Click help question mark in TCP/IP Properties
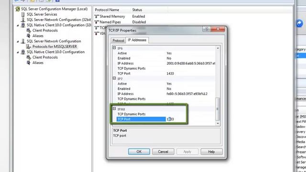The height and width of the screenshot is (172, 306). 207,29
